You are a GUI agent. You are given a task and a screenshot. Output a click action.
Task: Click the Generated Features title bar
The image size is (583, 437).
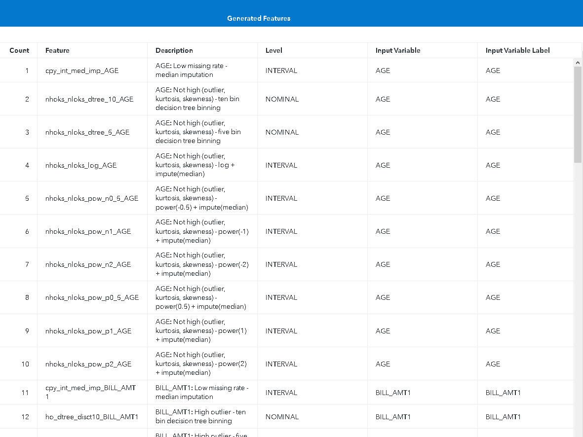click(259, 18)
